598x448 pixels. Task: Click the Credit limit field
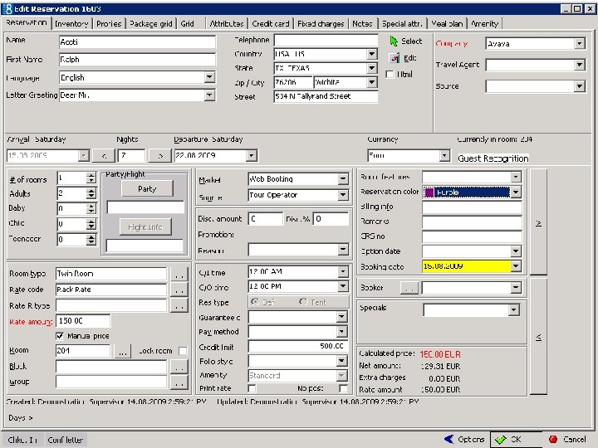[x=298, y=346]
